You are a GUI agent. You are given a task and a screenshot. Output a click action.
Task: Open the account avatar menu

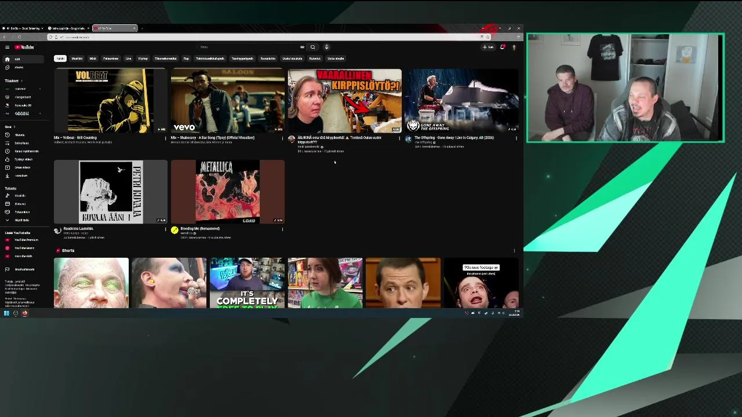tap(514, 47)
